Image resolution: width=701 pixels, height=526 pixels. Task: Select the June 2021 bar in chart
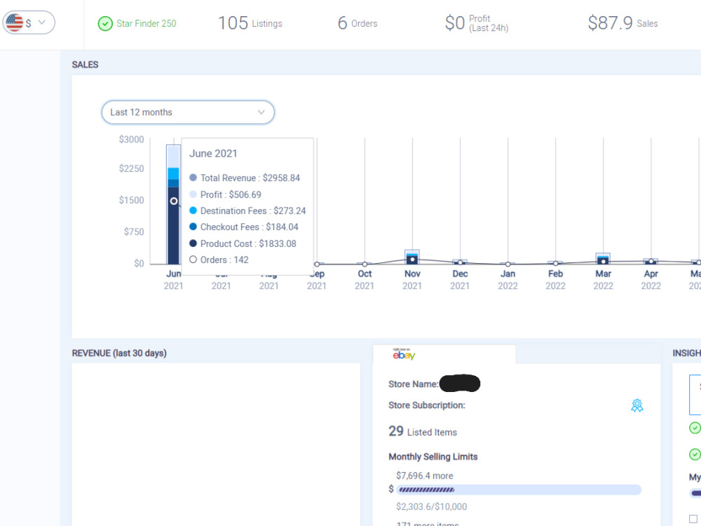pos(173,204)
